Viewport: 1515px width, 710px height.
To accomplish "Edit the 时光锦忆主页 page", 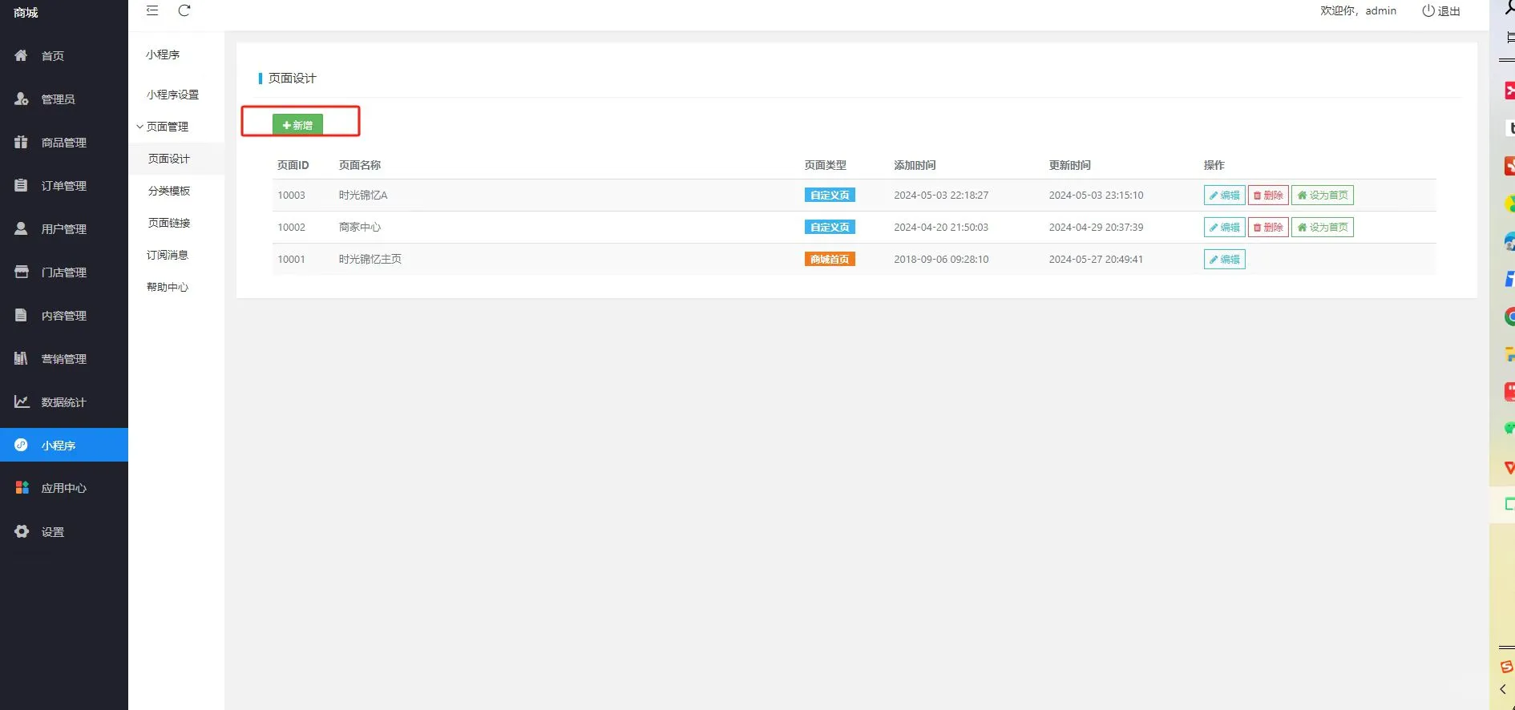I will pos(1224,259).
